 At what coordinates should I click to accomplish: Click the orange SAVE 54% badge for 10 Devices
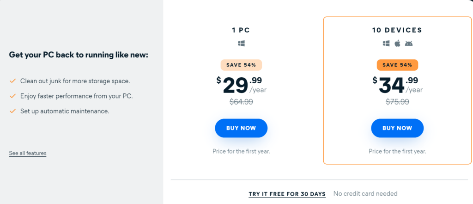(397, 65)
